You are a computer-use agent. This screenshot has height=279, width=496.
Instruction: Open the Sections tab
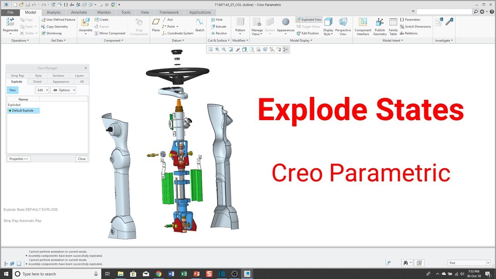click(x=58, y=76)
